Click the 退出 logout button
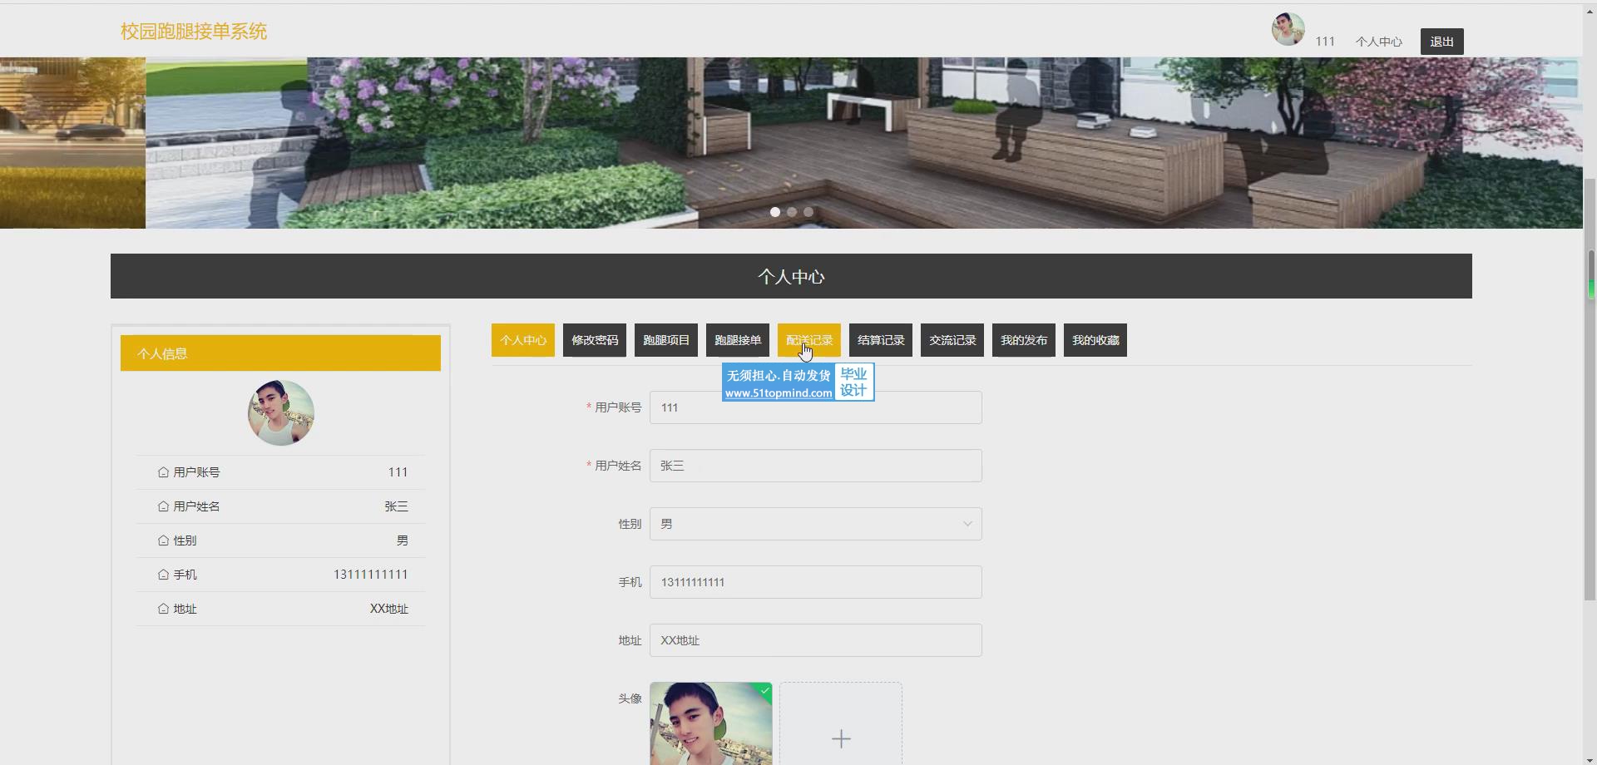Image resolution: width=1597 pixels, height=765 pixels. pos(1441,42)
